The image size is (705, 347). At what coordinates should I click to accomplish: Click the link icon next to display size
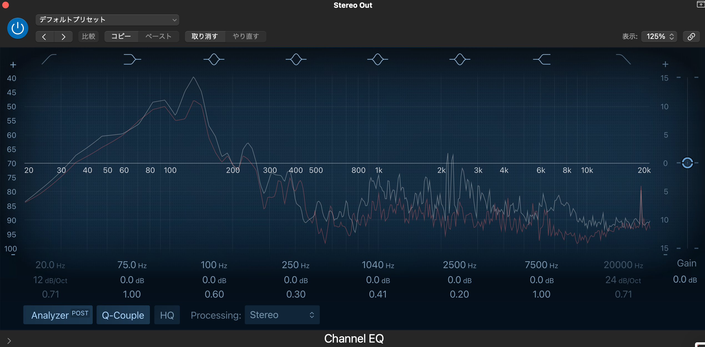click(x=691, y=36)
